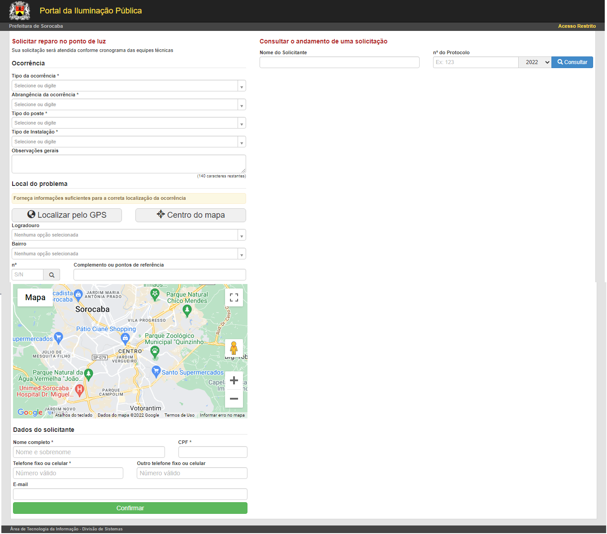Image resolution: width=607 pixels, height=534 pixels.
Task: Open the Tipo da ocorrência dropdown
Action: (129, 86)
